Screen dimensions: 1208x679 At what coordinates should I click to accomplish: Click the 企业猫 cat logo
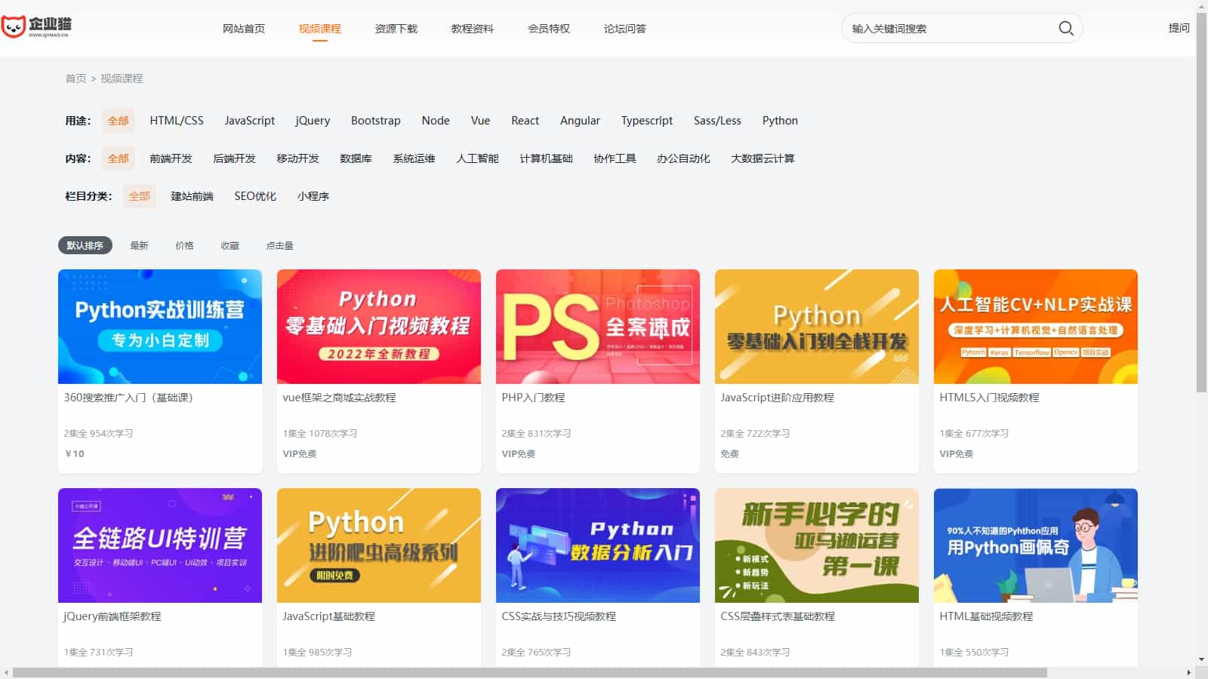(x=36, y=27)
